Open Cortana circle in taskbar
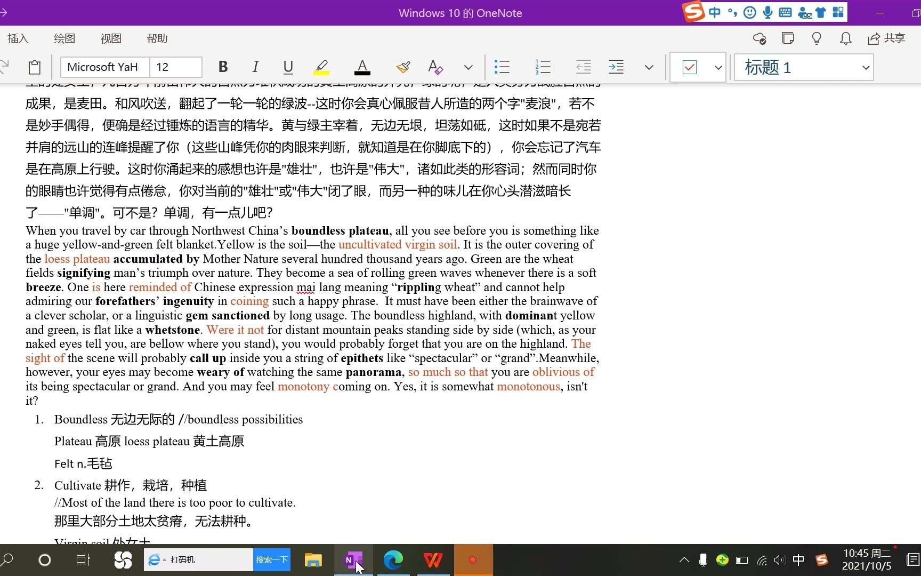The image size is (921, 576). pyautogui.click(x=45, y=560)
